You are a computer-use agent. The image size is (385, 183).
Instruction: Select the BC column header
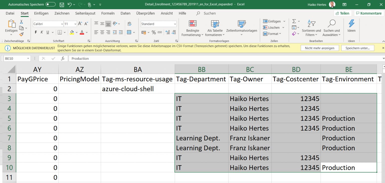(250, 69)
